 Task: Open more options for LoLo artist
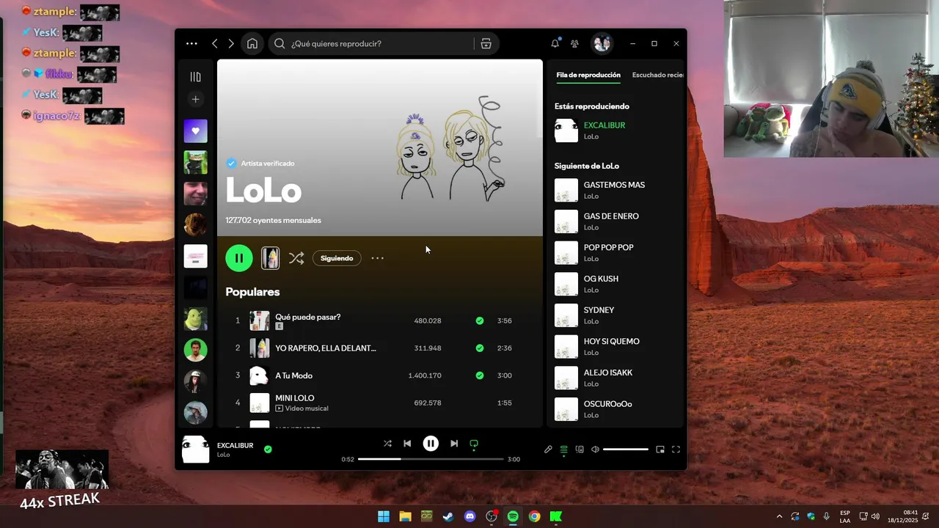[377, 258]
